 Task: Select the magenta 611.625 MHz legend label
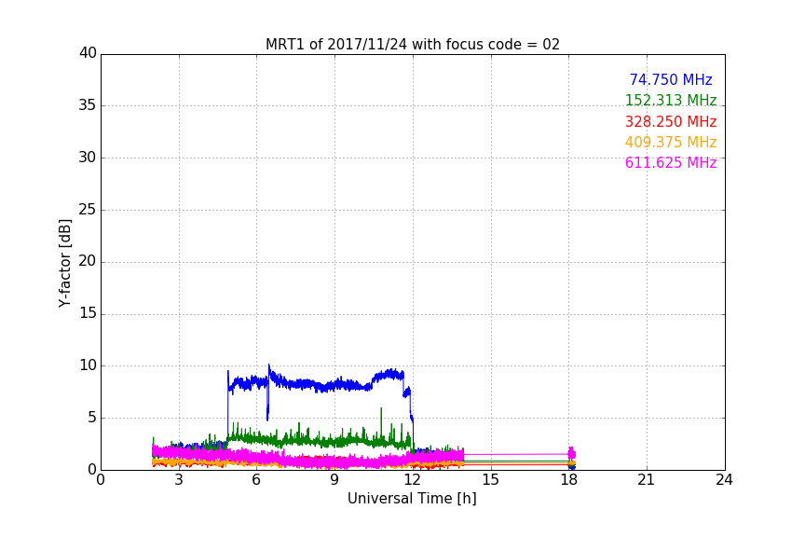(671, 163)
